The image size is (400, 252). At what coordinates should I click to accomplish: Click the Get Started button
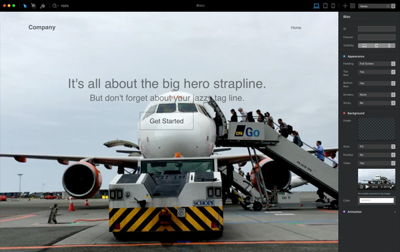[x=167, y=121]
